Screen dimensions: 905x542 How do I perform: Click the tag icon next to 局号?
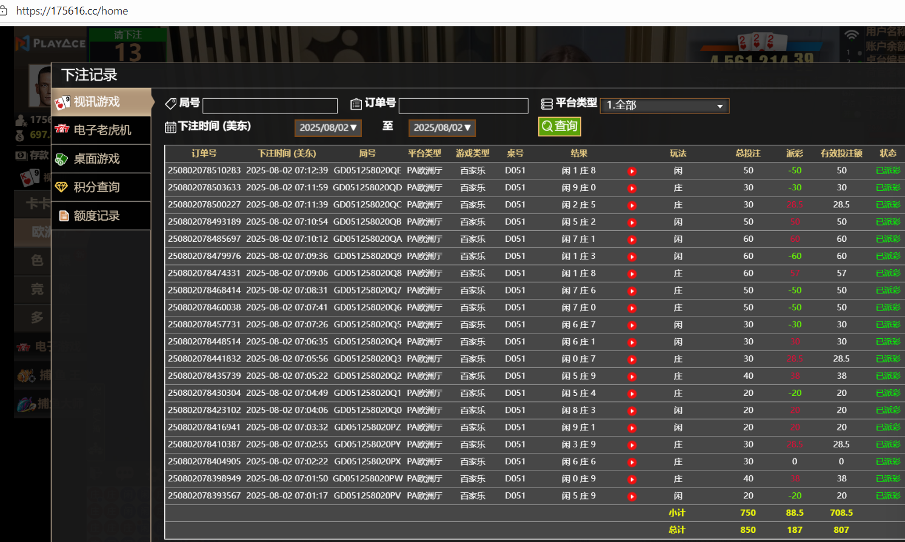point(171,104)
